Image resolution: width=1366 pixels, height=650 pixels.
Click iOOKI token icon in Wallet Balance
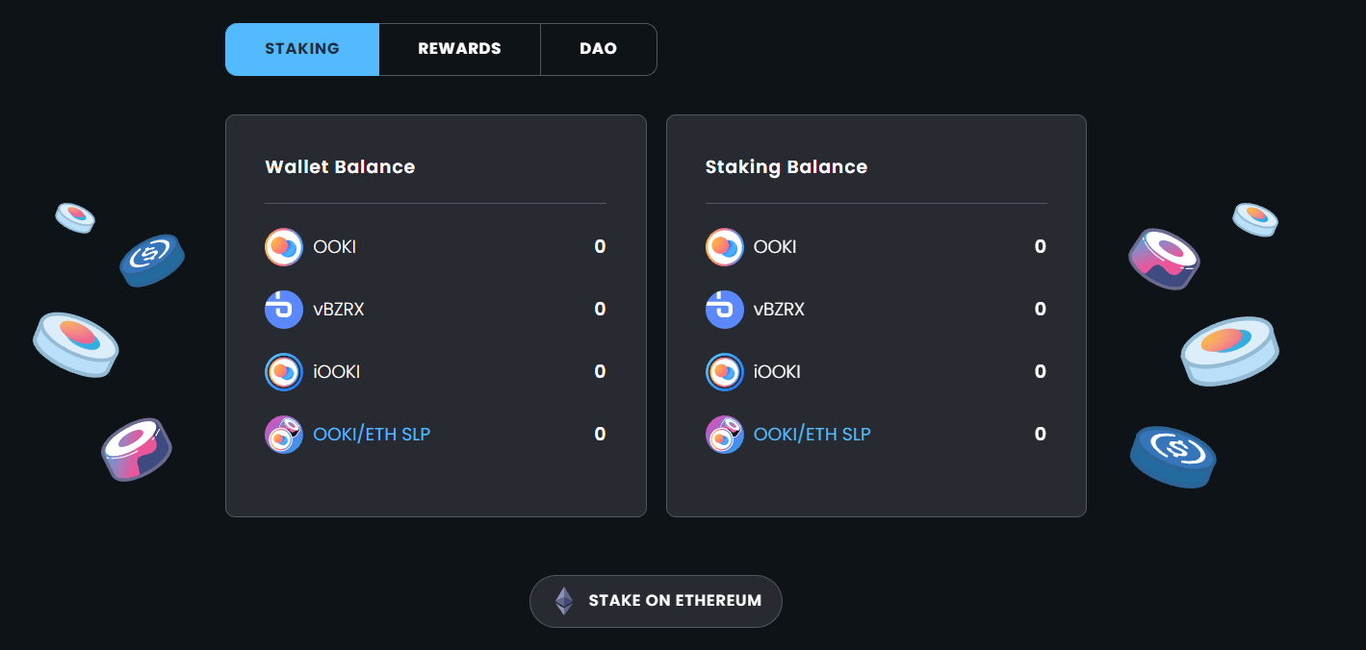click(284, 372)
